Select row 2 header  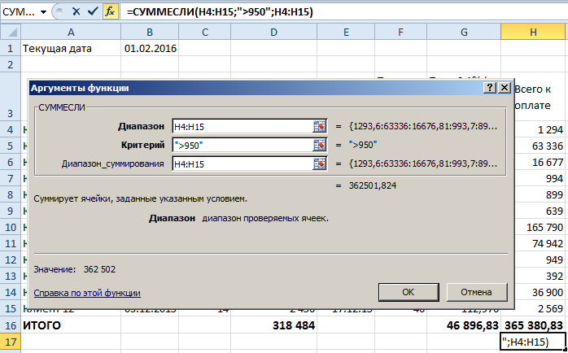click(10, 64)
